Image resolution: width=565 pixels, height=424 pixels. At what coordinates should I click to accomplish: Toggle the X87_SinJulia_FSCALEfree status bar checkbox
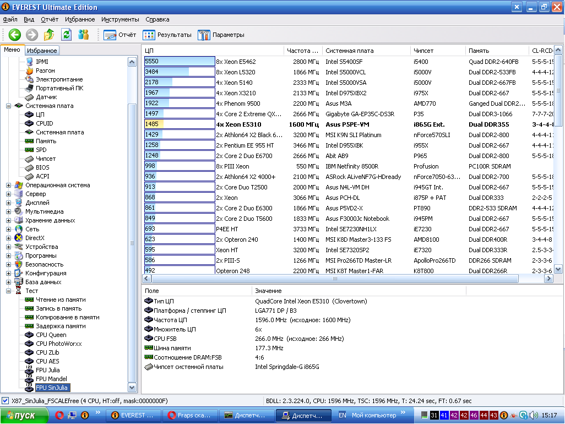[5, 400]
